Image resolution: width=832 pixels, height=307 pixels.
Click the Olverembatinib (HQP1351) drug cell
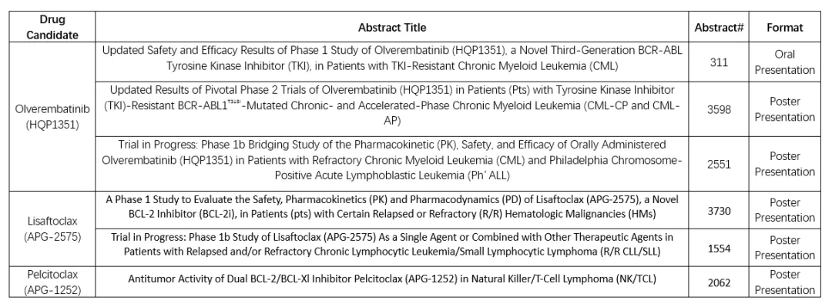point(52,117)
